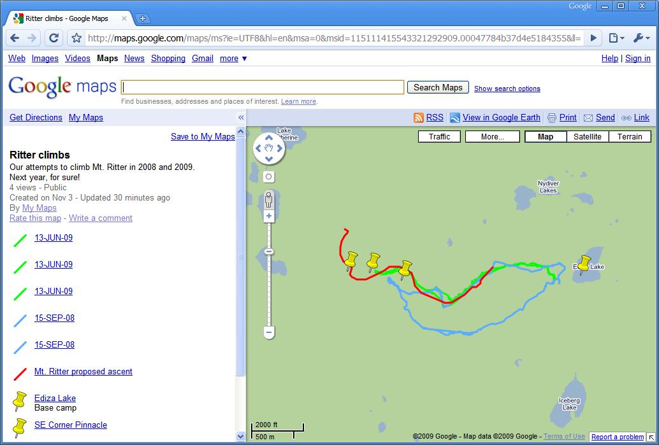This screenshot has width=659, height=445.
Task: Open the Videos link in Google nav
Action: click(x=77, y=59)
